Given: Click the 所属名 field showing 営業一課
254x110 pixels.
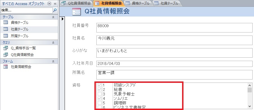Looking at the screenshot, I should [x=174, y=75].
